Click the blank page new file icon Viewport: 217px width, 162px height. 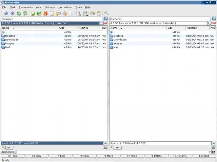pos(52,13)
